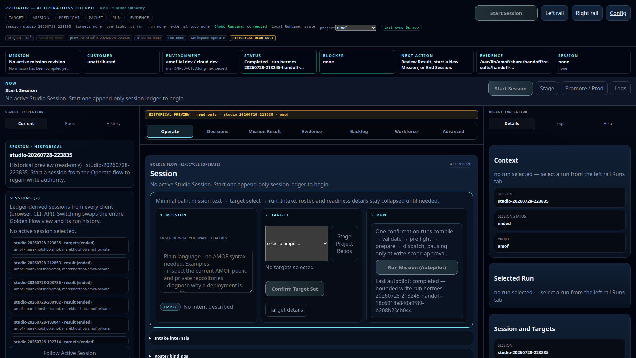Open the Config link
The height and width of the screenshot is (358, 636).
[618, 13]
